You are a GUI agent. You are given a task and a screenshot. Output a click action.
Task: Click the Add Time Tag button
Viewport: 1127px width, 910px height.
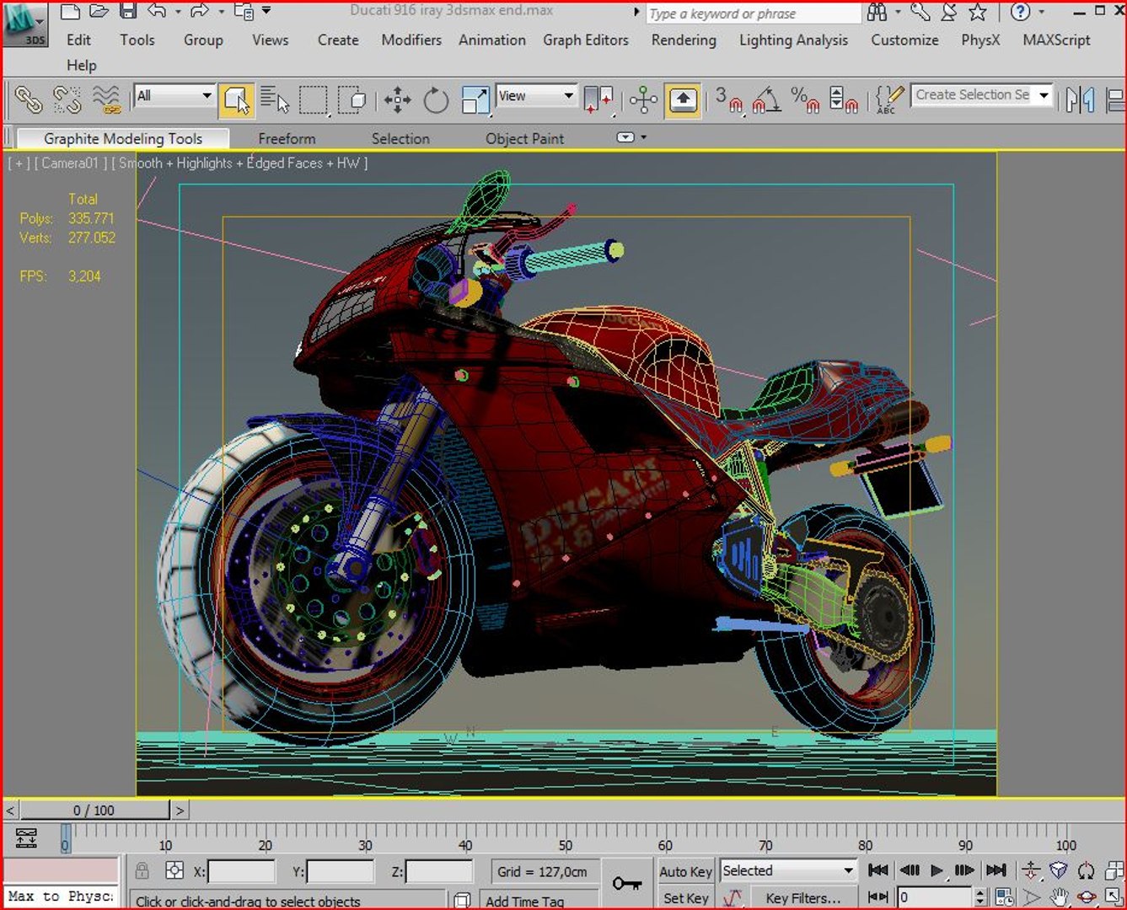[539, 901]
